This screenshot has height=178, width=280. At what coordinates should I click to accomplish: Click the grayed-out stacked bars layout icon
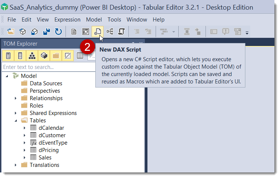click(164, 32)
